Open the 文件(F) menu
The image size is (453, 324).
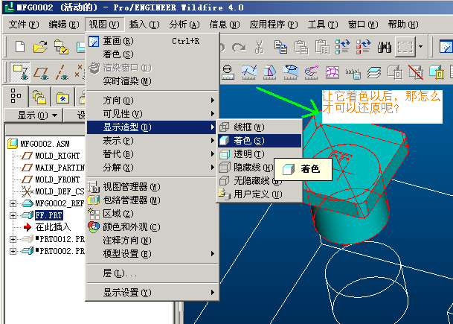tap(24, 25)
